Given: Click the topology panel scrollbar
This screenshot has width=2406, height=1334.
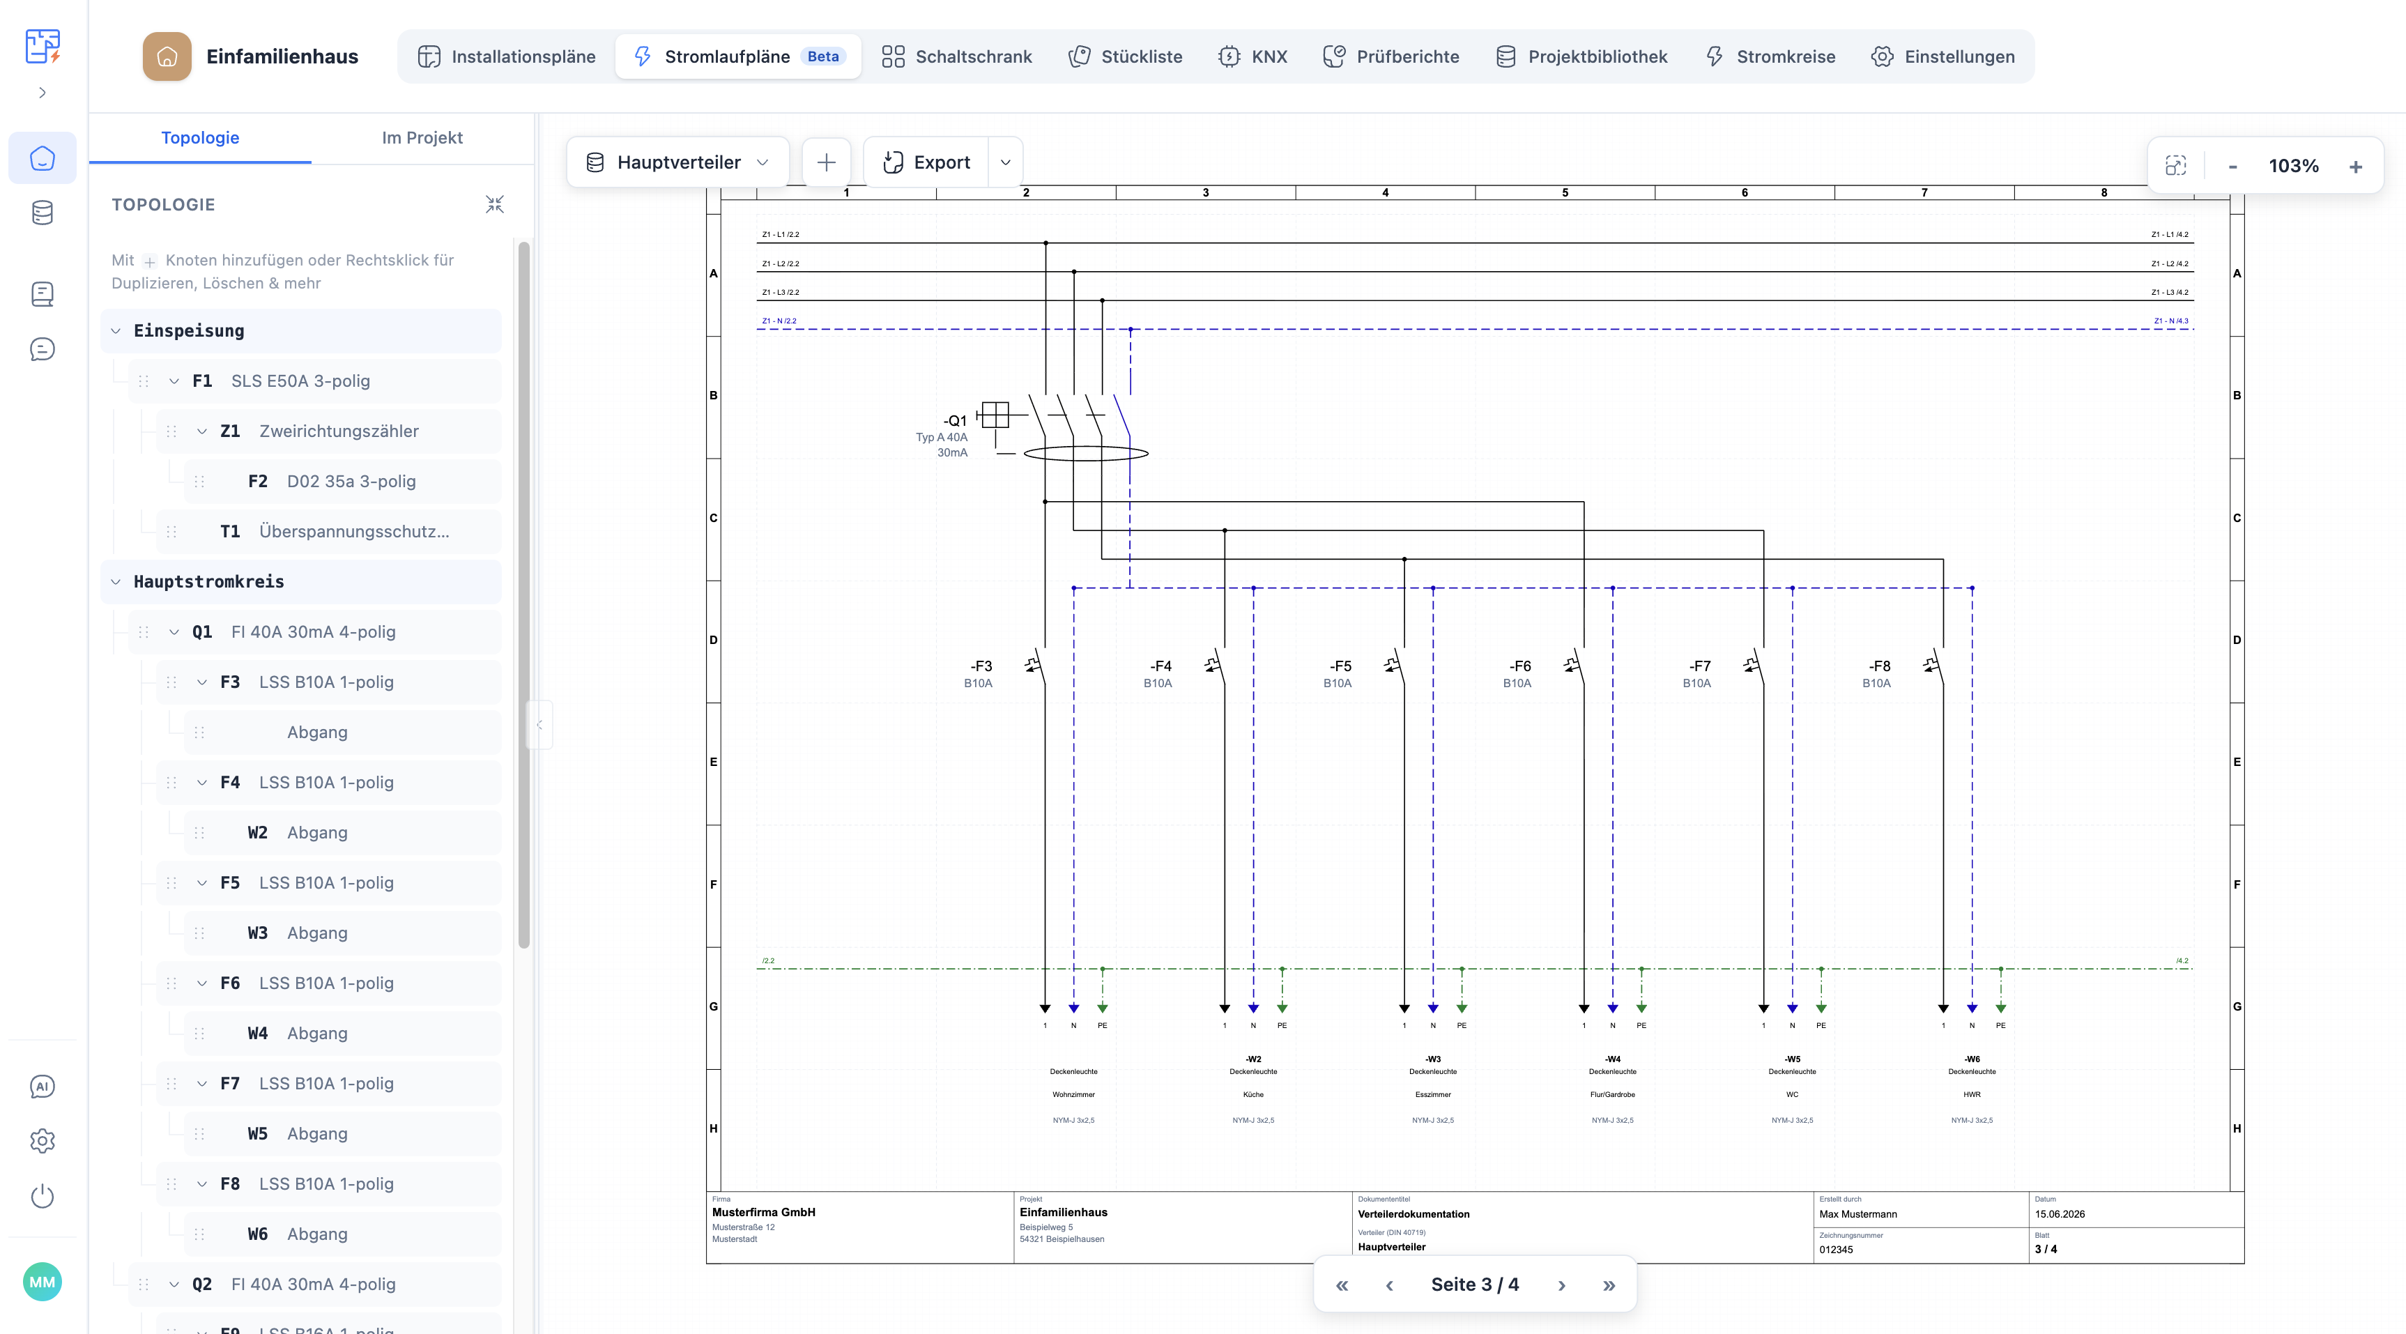Looking at the screenshot, I should pyautogui.click(x=524, y=595).
